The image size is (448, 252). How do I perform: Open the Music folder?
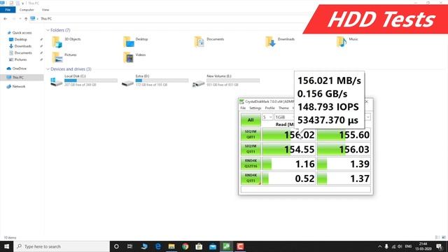(347, 41)
